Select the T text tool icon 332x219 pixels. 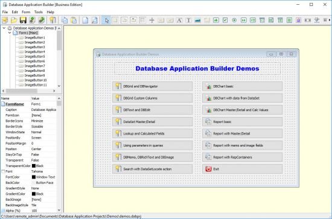pyautogui.click(x=188, y=21)
